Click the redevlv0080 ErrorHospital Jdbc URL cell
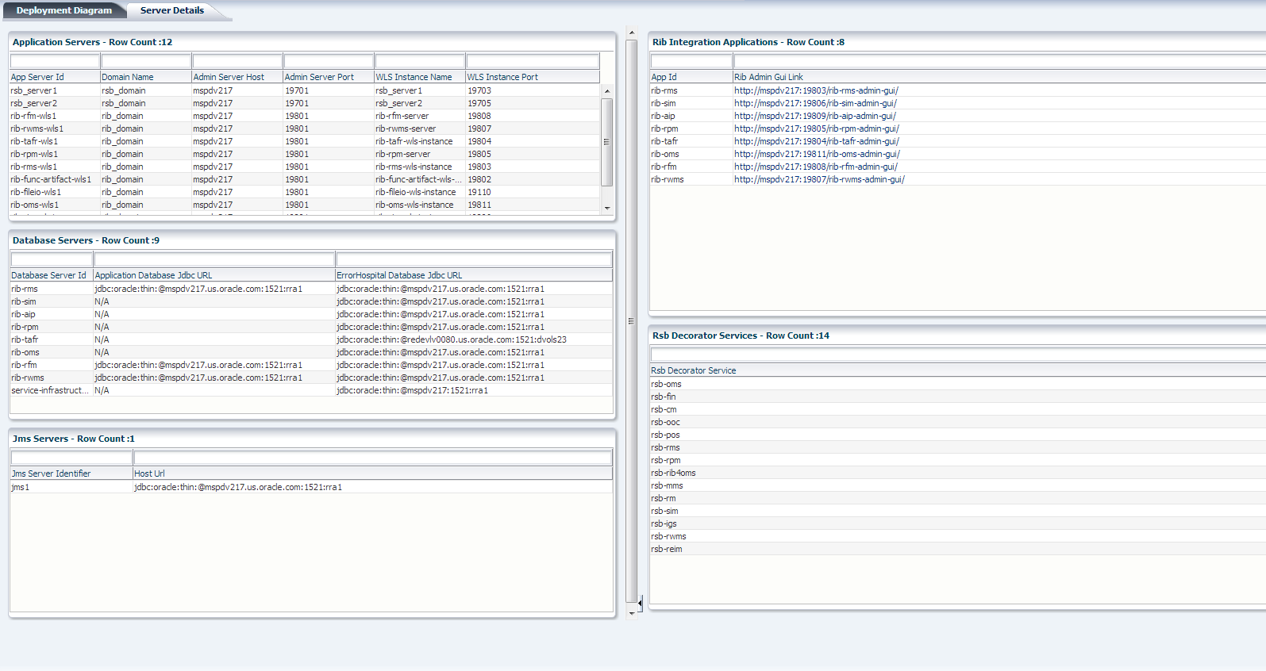The width and height of the screenshot is (1266, 671). coord(474,339)
